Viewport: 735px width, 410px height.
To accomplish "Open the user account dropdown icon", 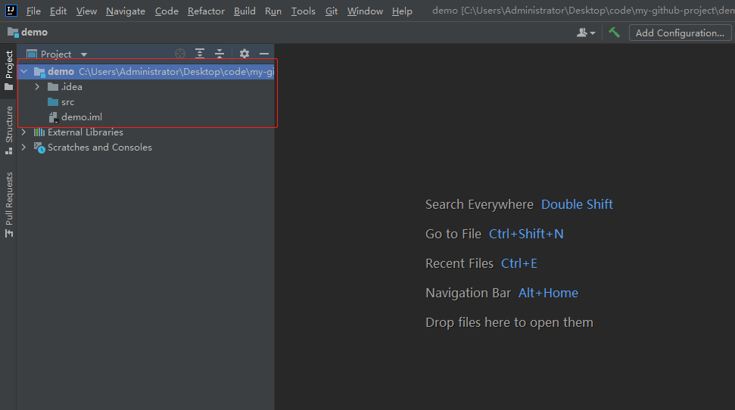I will tap(586, 33).
